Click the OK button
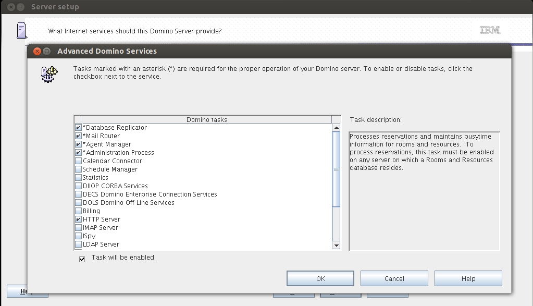The image size is (533, 306). [x=320, y=278]
